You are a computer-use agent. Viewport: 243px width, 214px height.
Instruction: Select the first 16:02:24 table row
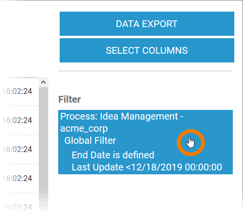pos(19,92)
